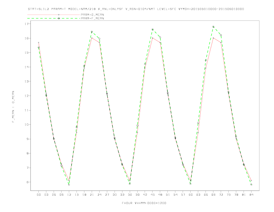
Task: Click the PARM=F_MEAN legend label
Action: tap(92, 18)
